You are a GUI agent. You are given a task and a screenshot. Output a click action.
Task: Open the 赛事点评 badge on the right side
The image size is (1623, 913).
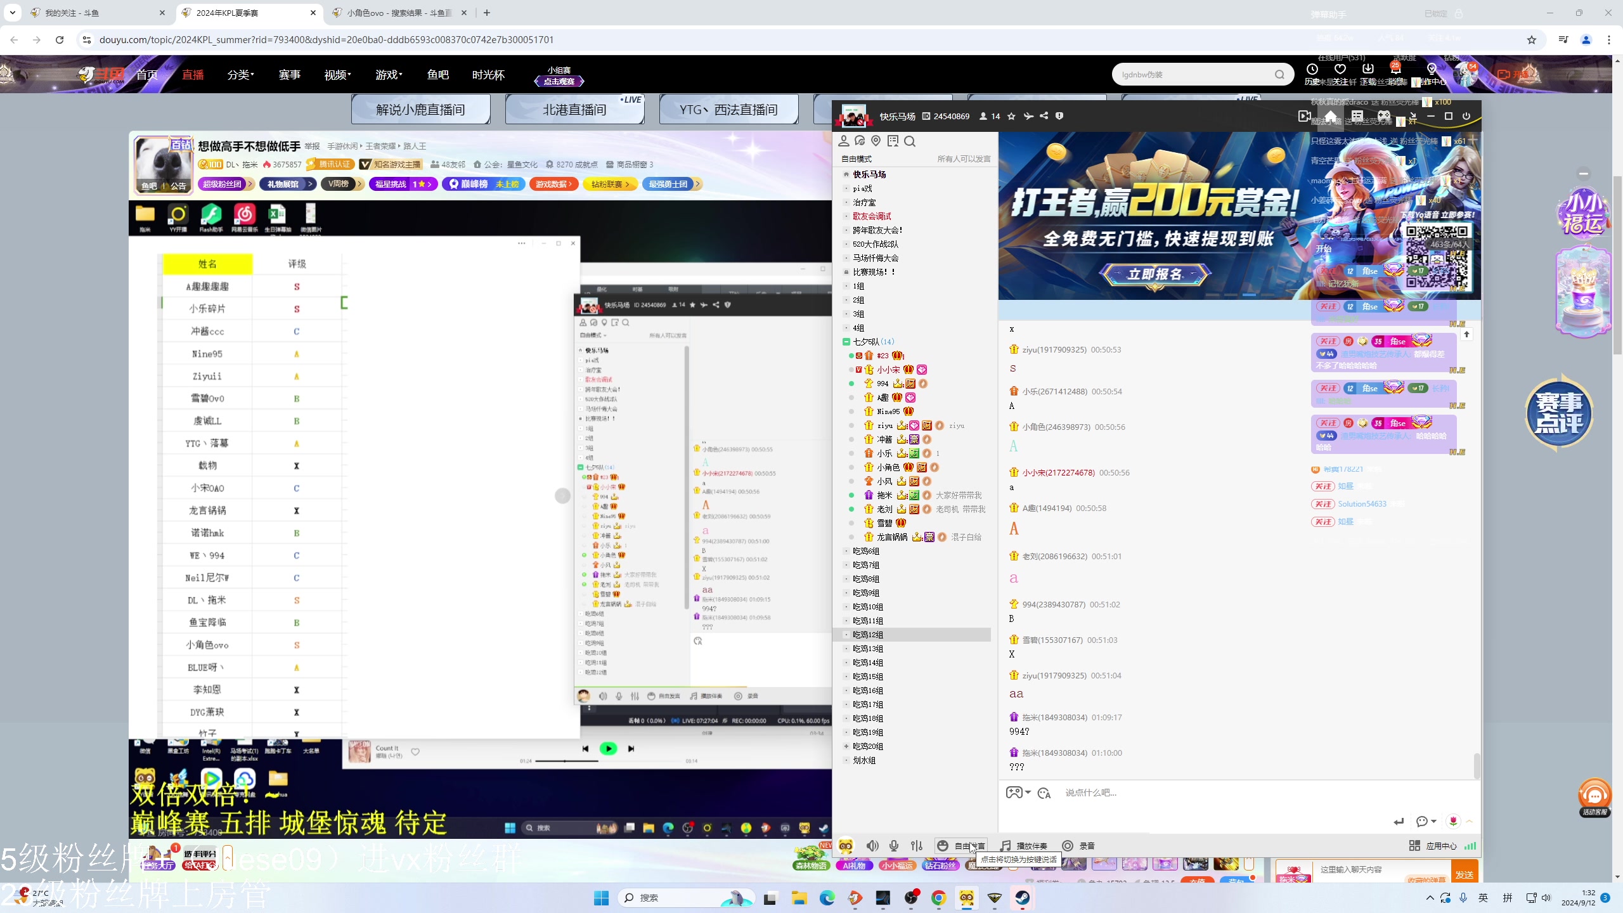click(x=1558, y=413)
